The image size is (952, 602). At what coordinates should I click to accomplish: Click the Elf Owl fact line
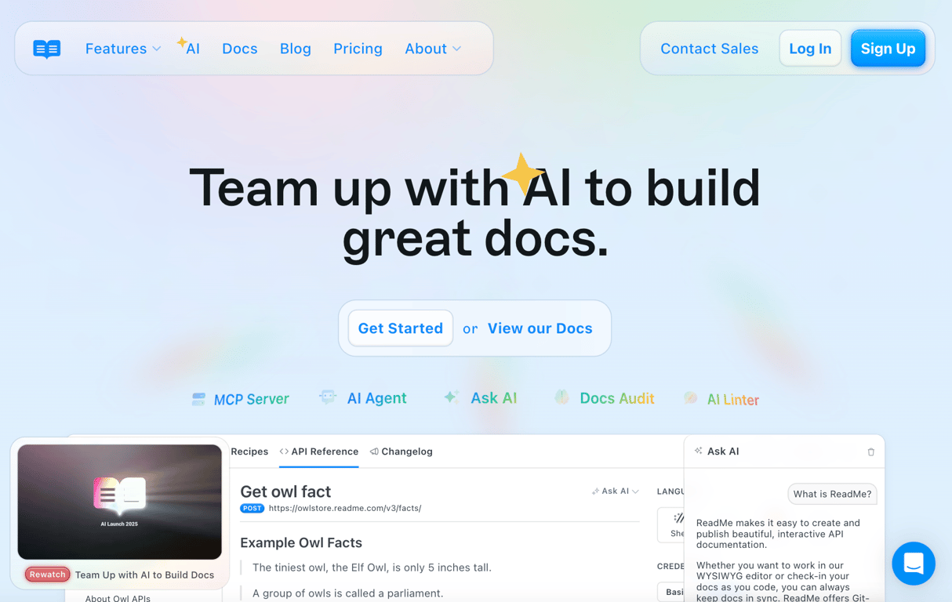coord(372,568)
